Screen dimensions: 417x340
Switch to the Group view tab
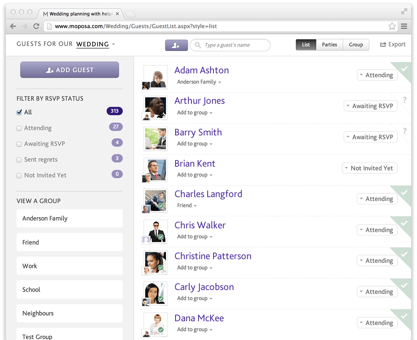356,45
